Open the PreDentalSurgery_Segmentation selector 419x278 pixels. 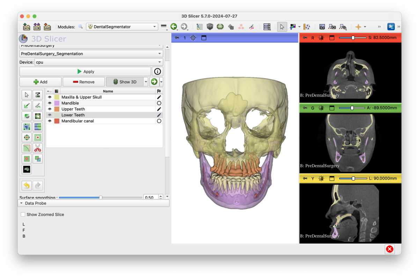point(91,54)
